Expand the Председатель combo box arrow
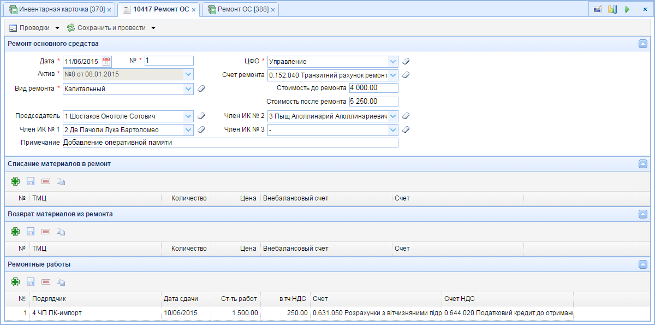Viewport: 655px width, 325px height. point(188,116)
